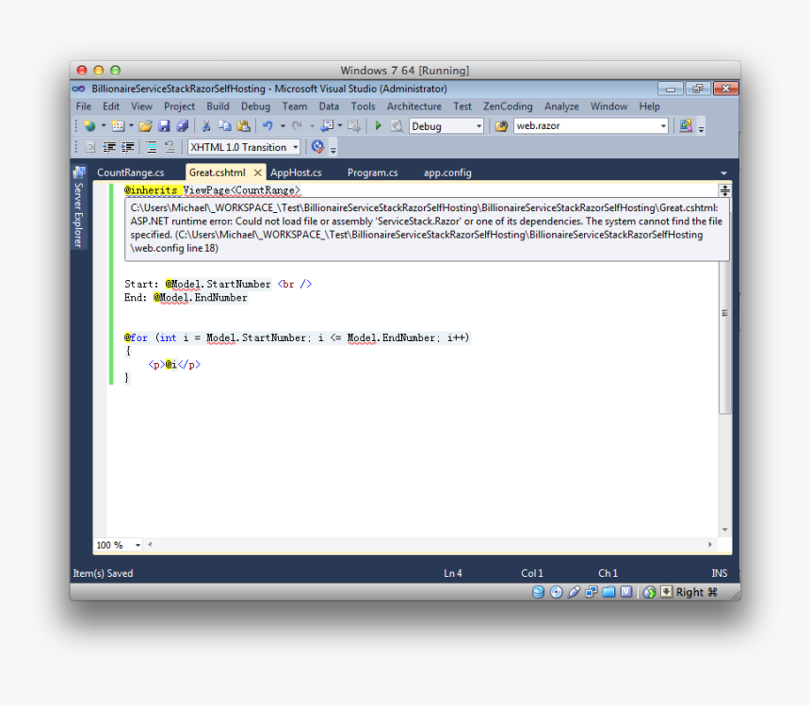The width and height of the screenshot is (810, 706).
Task: Close the Great.cshtml tab
Action: (x=258, y=172)
